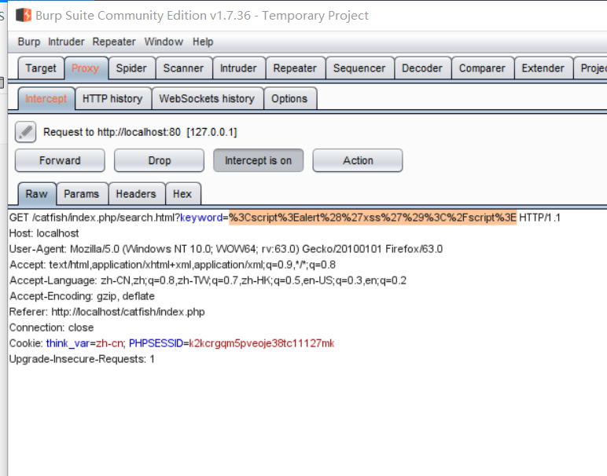Open the WebSockets history sub-tab
Screen dimensions: 607x476
(207, 99)
